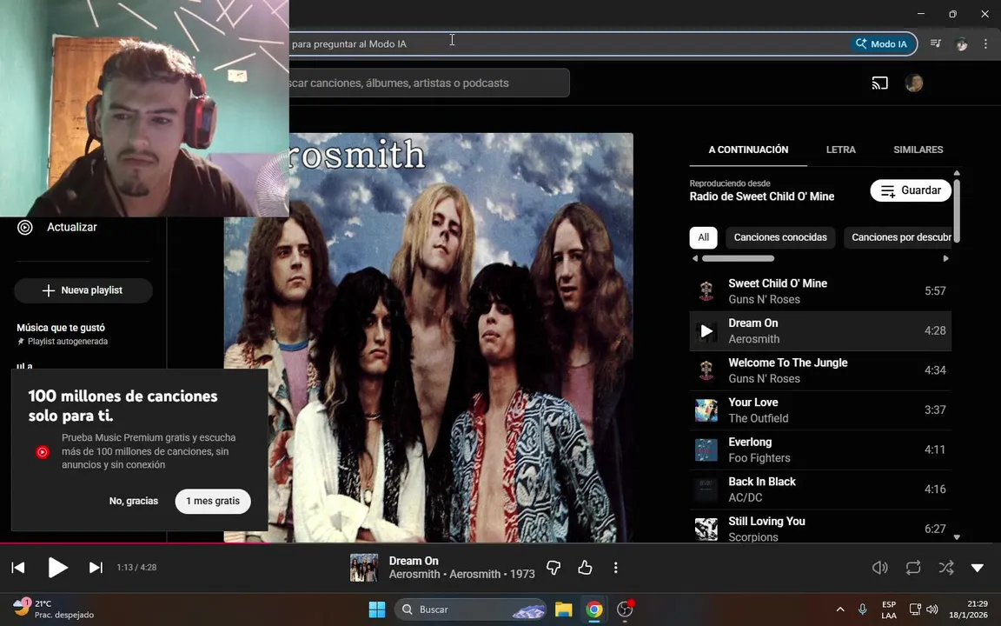Show hidden system tray icons
The width and height of the screenshot is (1001, 626).
coord(840,609)
